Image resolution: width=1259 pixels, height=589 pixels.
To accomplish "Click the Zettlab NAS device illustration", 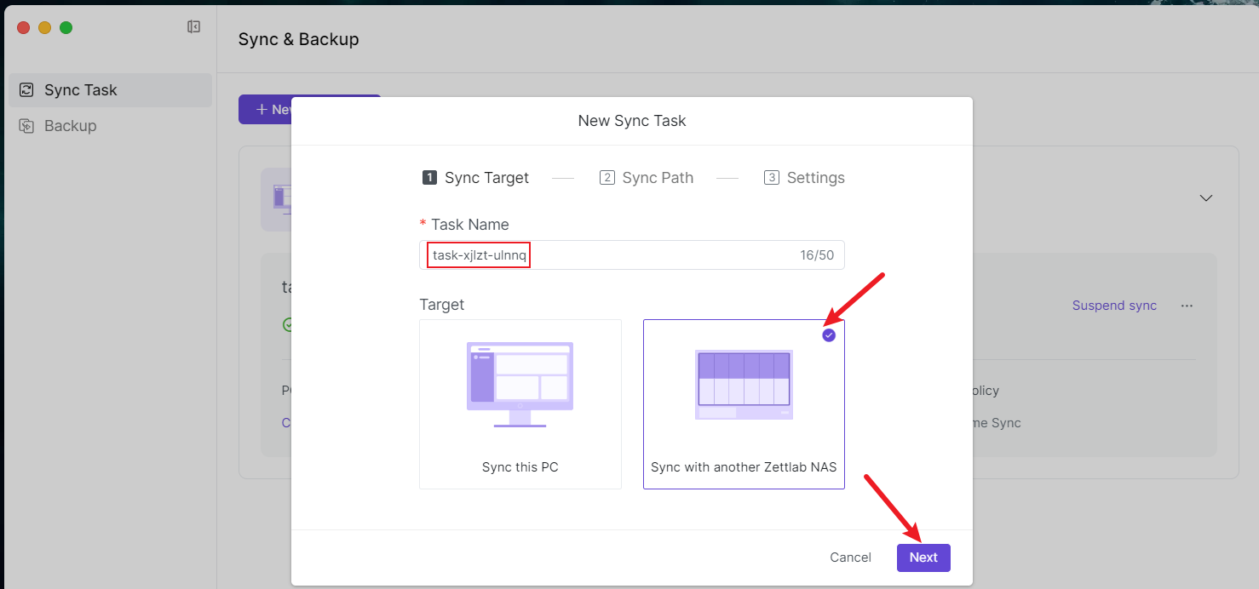I will point(744,384).
